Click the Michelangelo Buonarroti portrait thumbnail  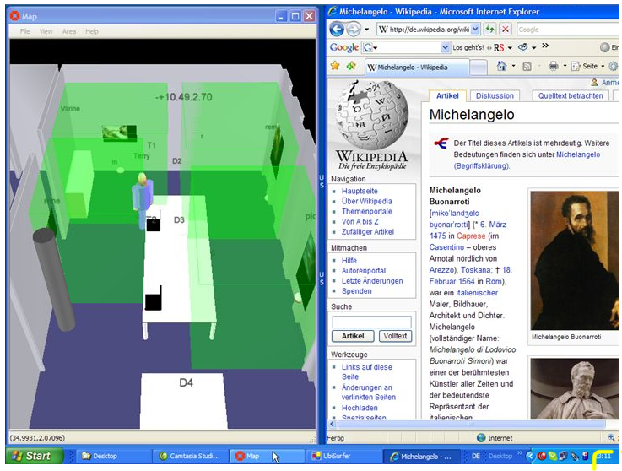(x=574, y=260)
